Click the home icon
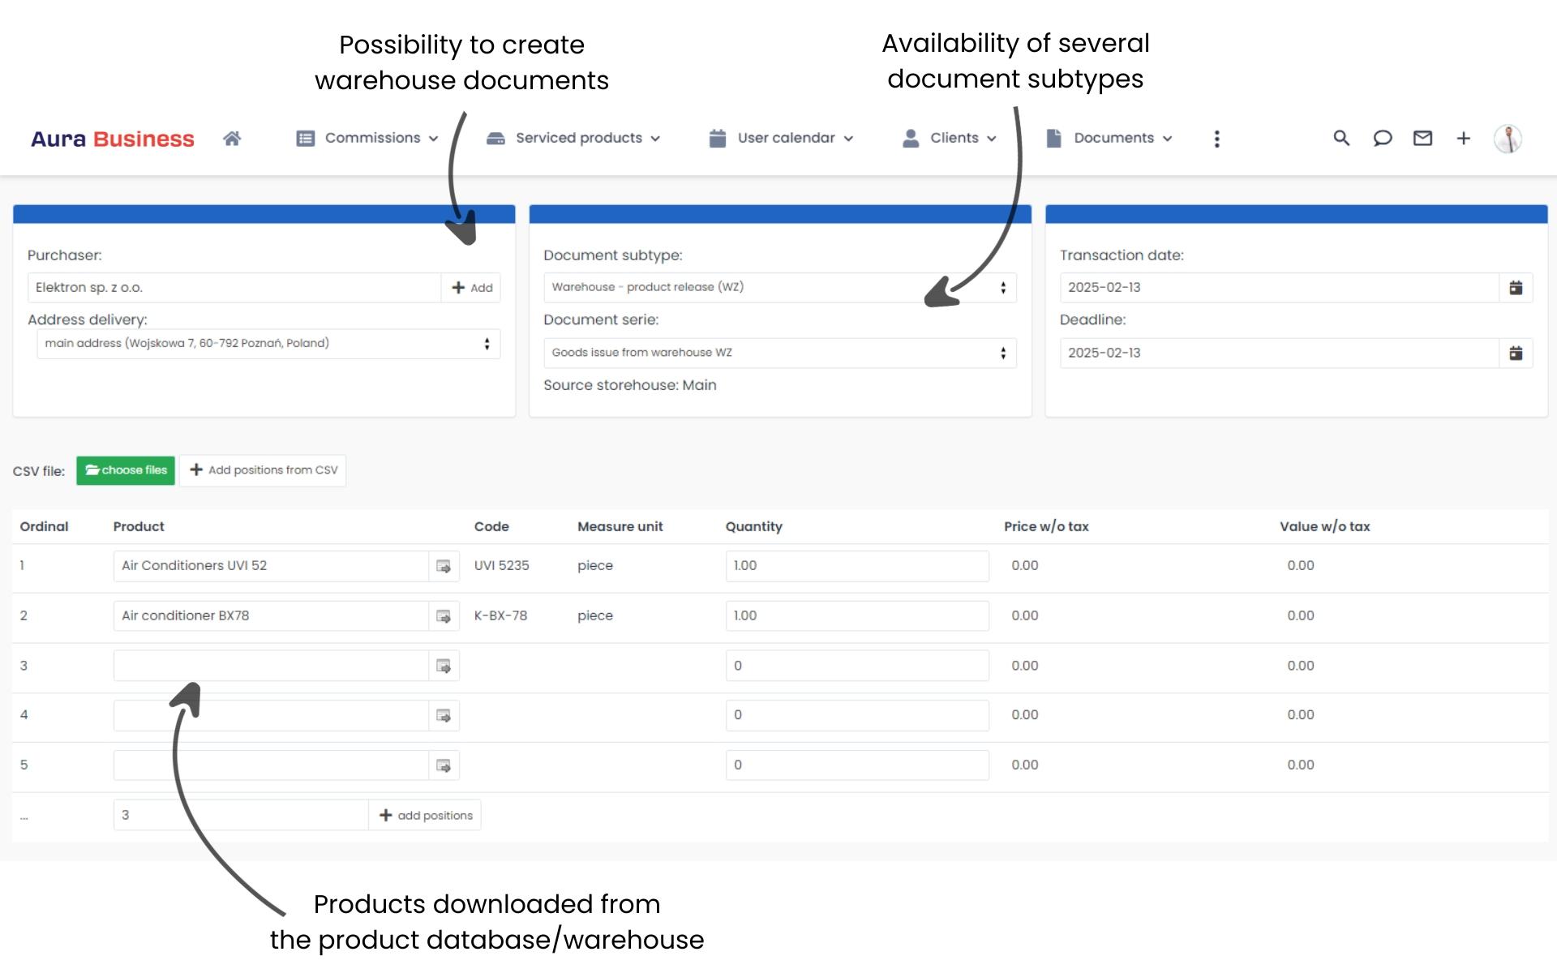 click(232, 138)
